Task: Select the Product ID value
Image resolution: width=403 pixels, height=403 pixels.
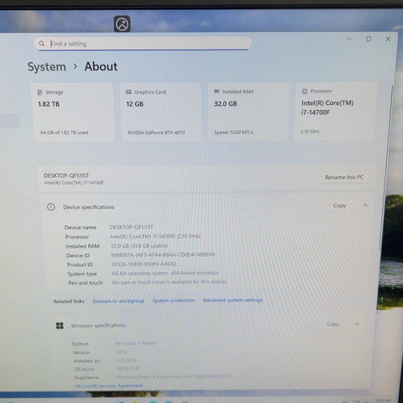Action: (144, 264)
